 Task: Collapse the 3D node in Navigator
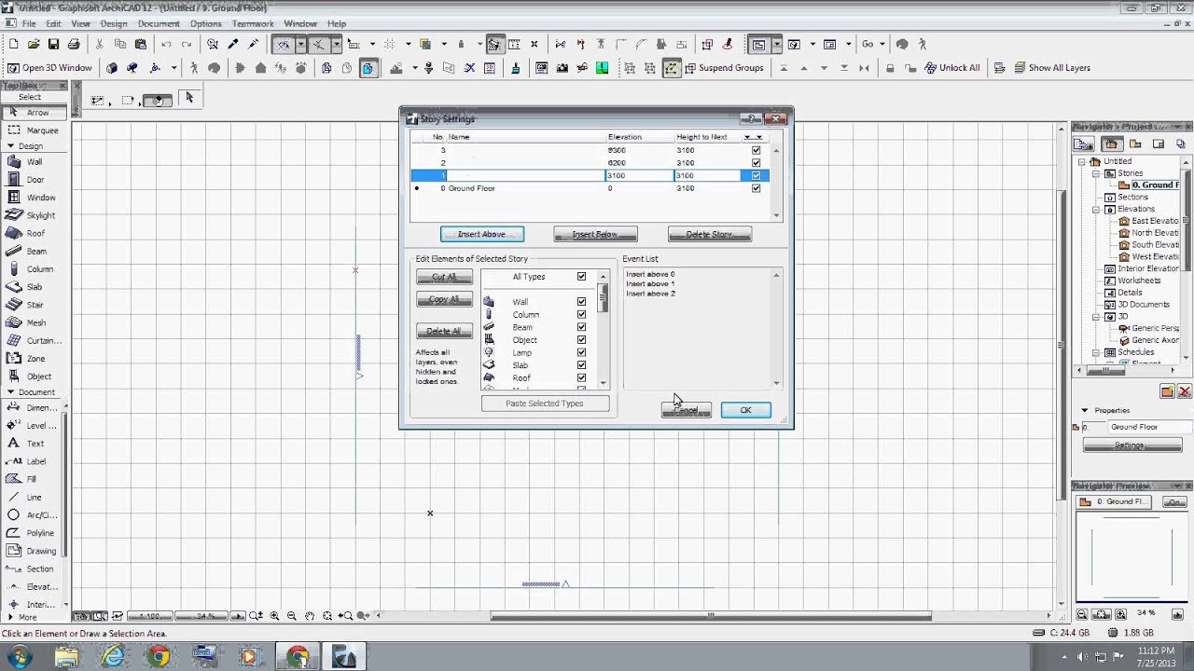click(1096, 317)
